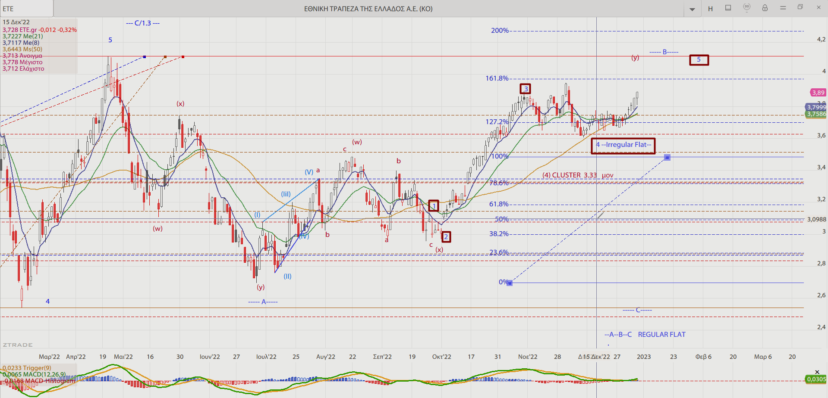The image size is (828, 398).
Task: Close the chart window with X
Action: (x=819, y=7)
